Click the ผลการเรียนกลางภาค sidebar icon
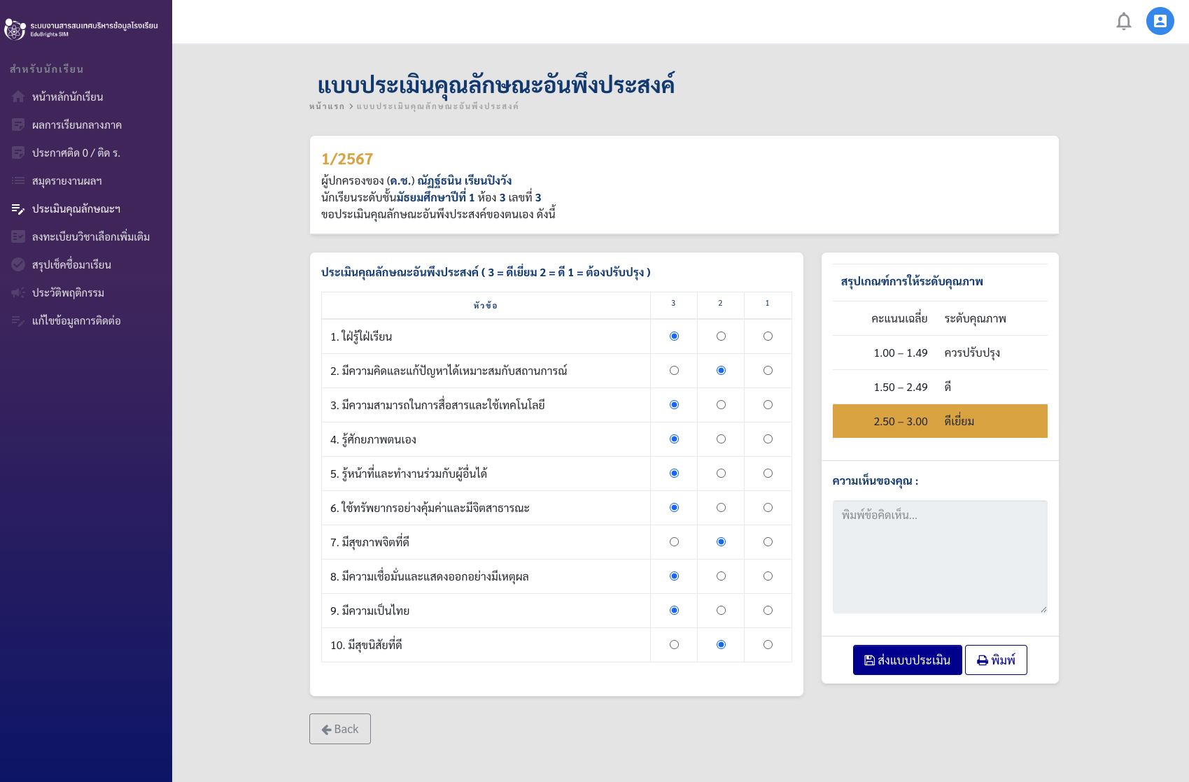The height and width of the screenshot is (782, 1189). pyautogui.click(x=18, y=125)
